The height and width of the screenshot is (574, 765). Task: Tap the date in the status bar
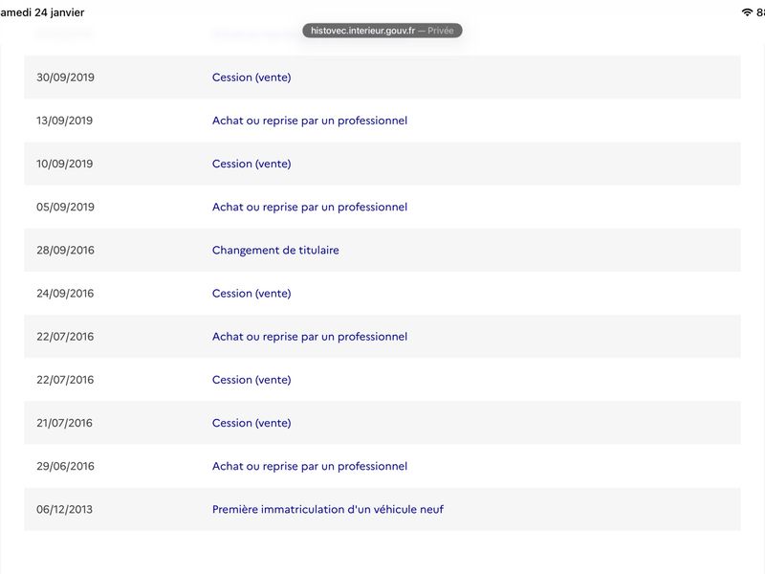point(43,12)
